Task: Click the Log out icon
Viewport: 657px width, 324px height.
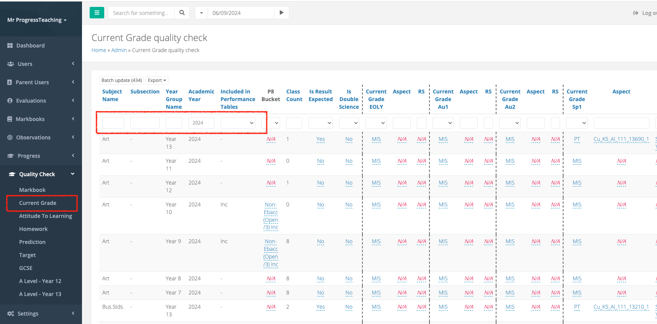Action: click(x=636, y=13)
